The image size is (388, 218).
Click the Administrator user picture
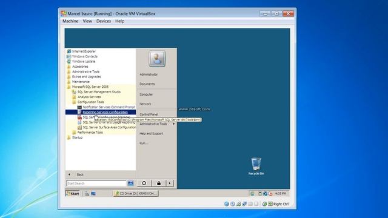157,59
